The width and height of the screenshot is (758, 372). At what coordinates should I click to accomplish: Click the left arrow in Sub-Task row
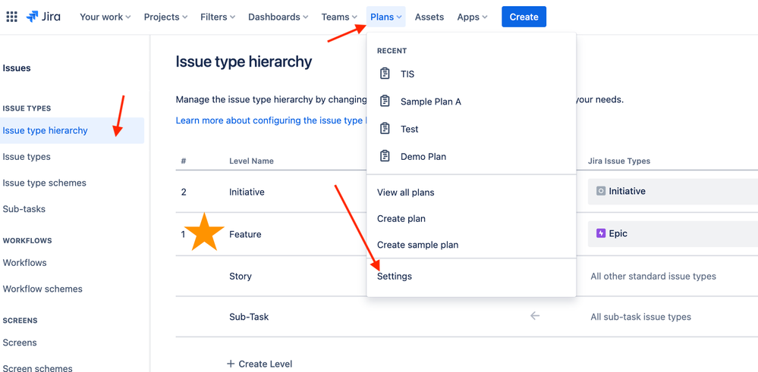click(535, 316)
